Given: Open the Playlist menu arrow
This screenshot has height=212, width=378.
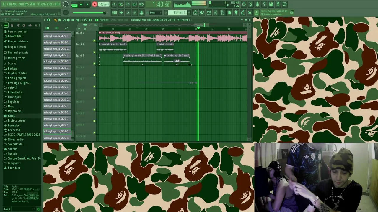Looking at the screenshot, I should click(x=44, y=20).
